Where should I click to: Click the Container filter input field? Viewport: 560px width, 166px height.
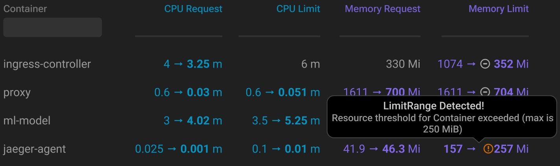53,28
